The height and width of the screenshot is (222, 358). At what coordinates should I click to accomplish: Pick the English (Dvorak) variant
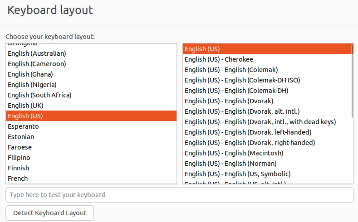(x=229, y=101)
